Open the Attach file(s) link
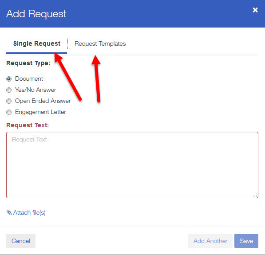Viewport: 265px width, 255px height. coord(29,212)
